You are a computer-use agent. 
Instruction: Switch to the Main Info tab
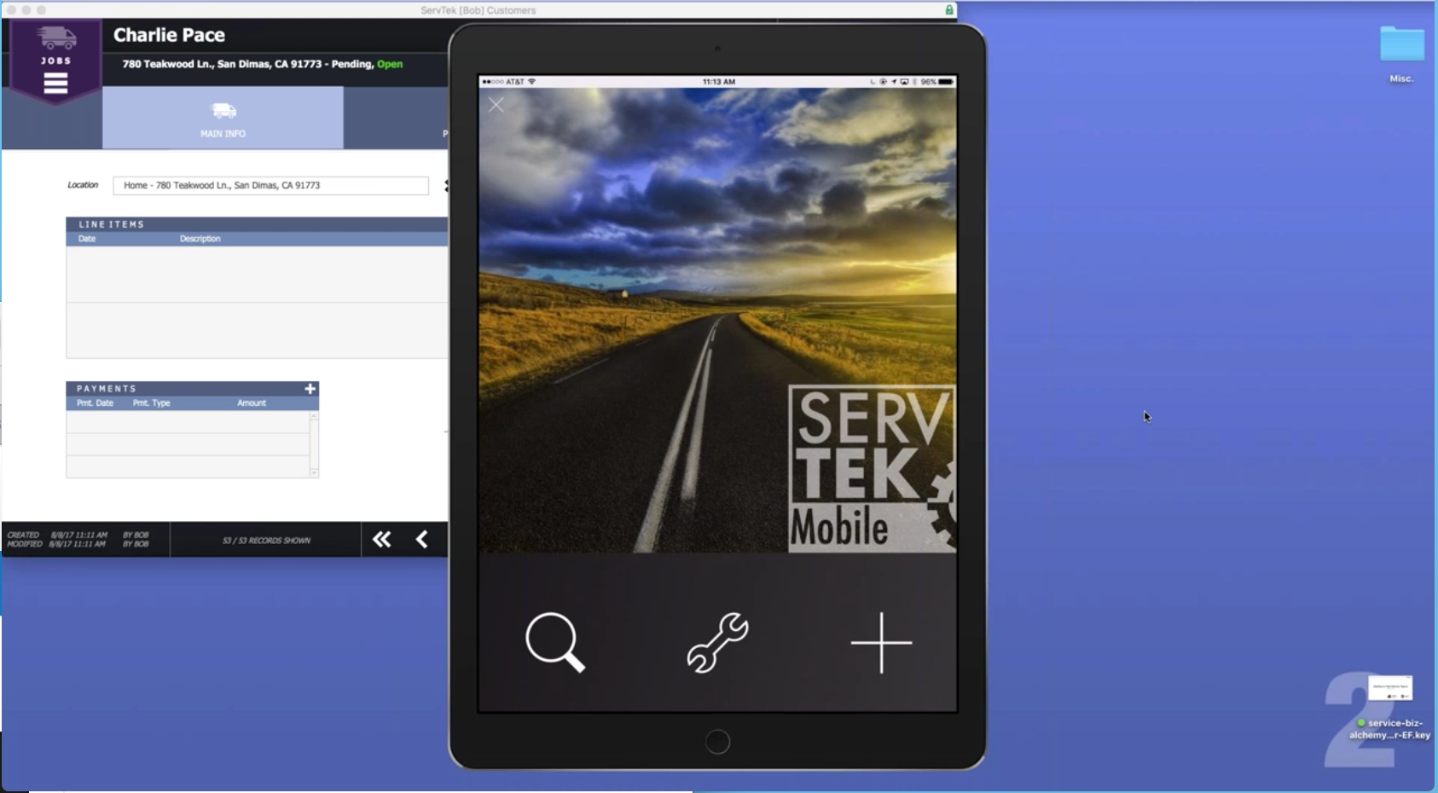(x=223, y=118)
